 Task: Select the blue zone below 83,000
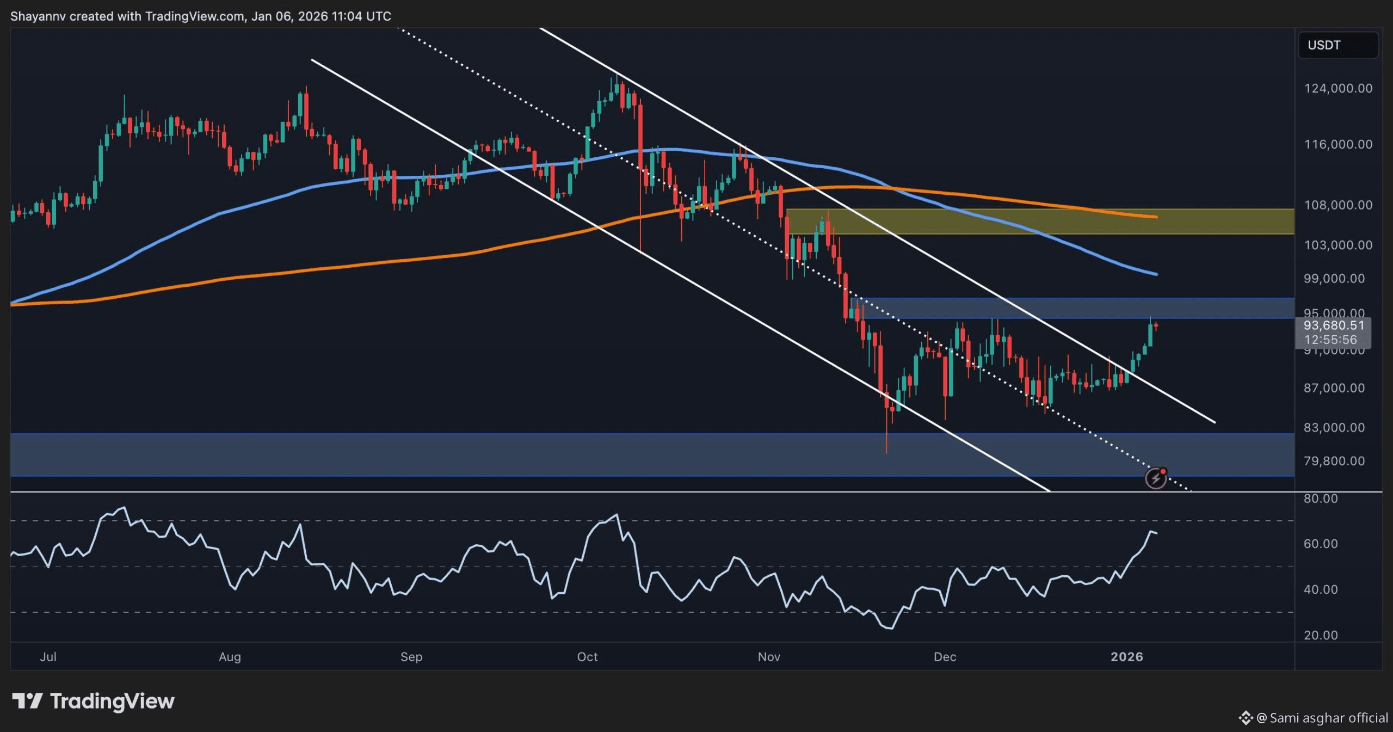pos(652,455)
